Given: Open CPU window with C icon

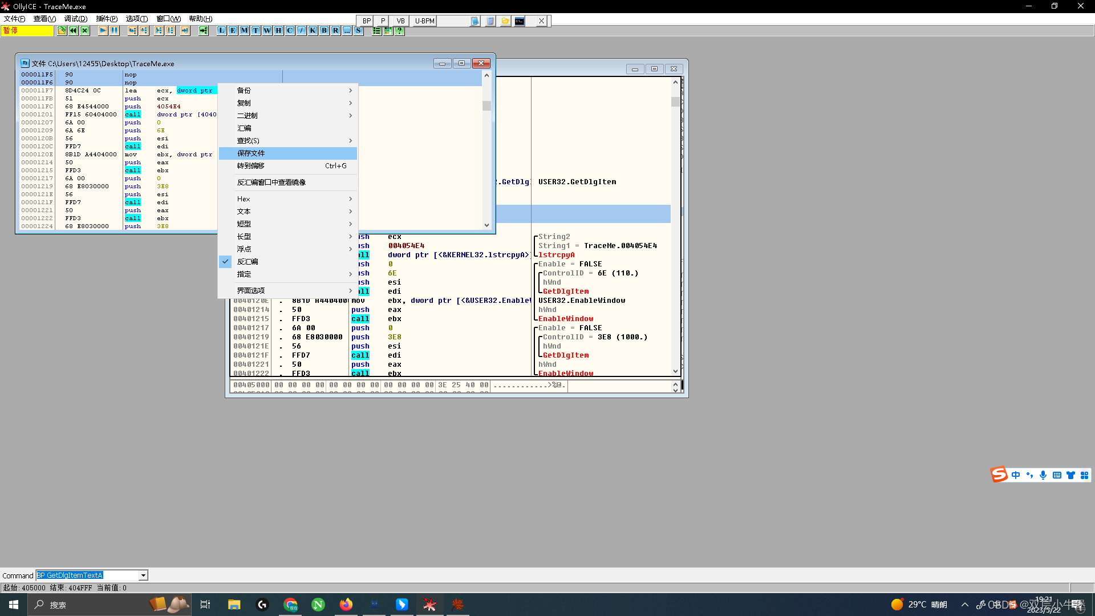Looking at the screenshot, I should (290, 31).
